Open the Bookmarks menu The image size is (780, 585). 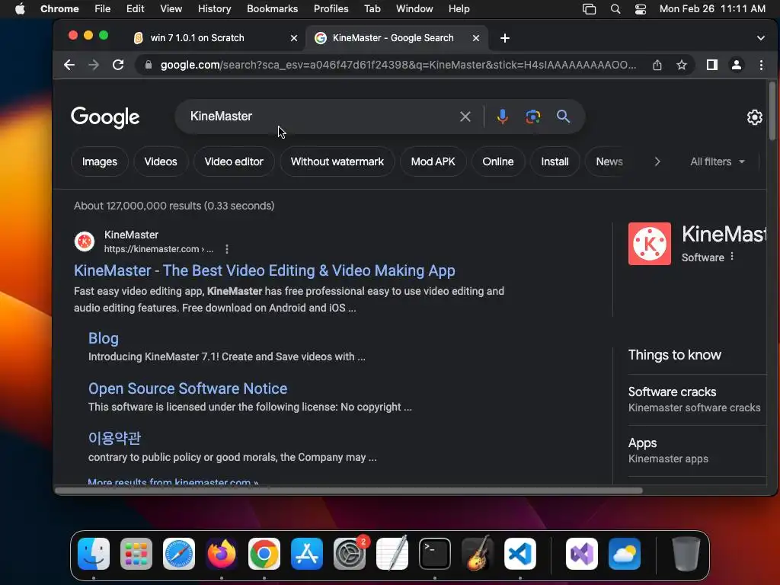[x=273, y=9]
